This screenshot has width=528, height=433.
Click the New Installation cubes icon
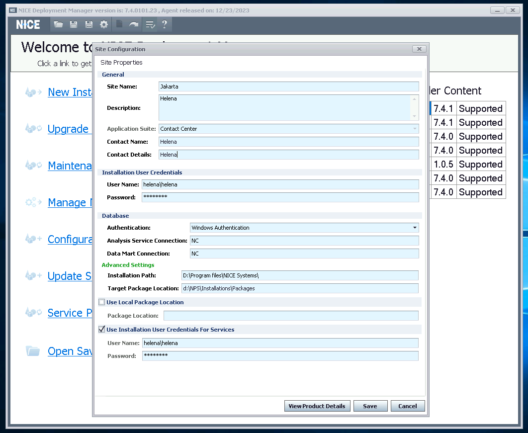point(33,92)
